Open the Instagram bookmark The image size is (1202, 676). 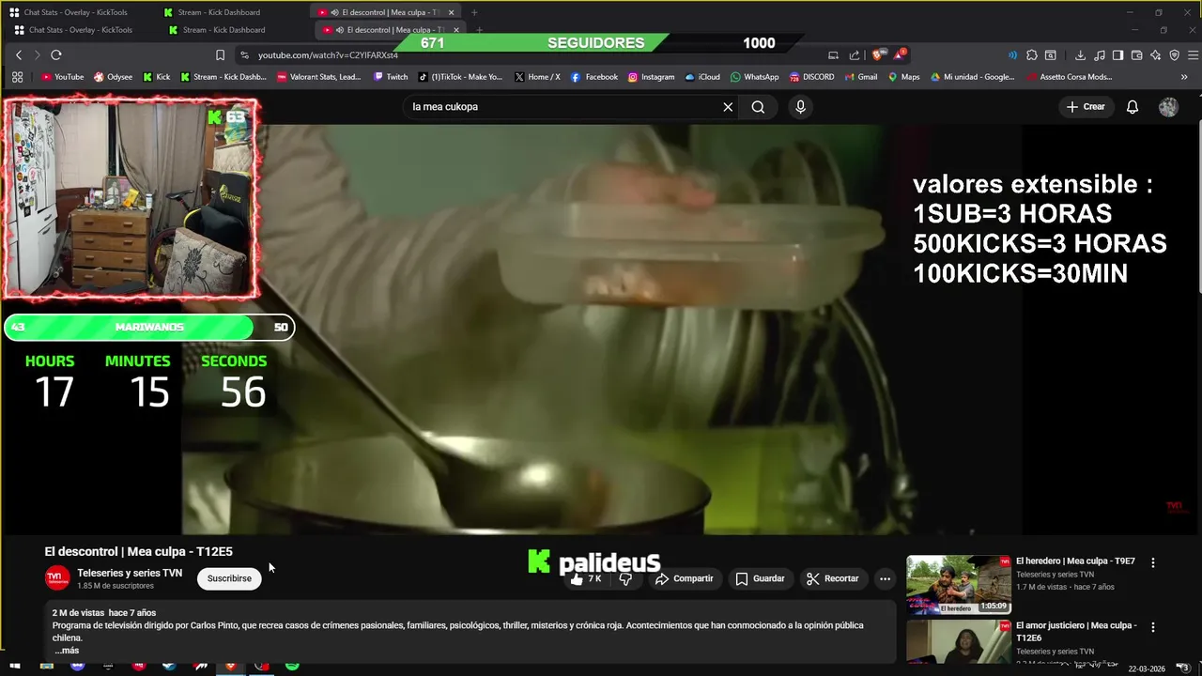point(652,77)
